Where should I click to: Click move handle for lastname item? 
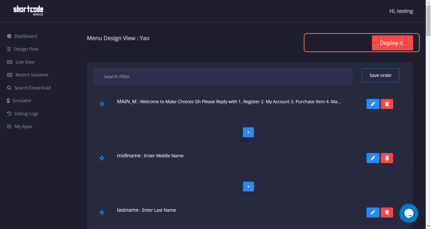tap(102, 212)
